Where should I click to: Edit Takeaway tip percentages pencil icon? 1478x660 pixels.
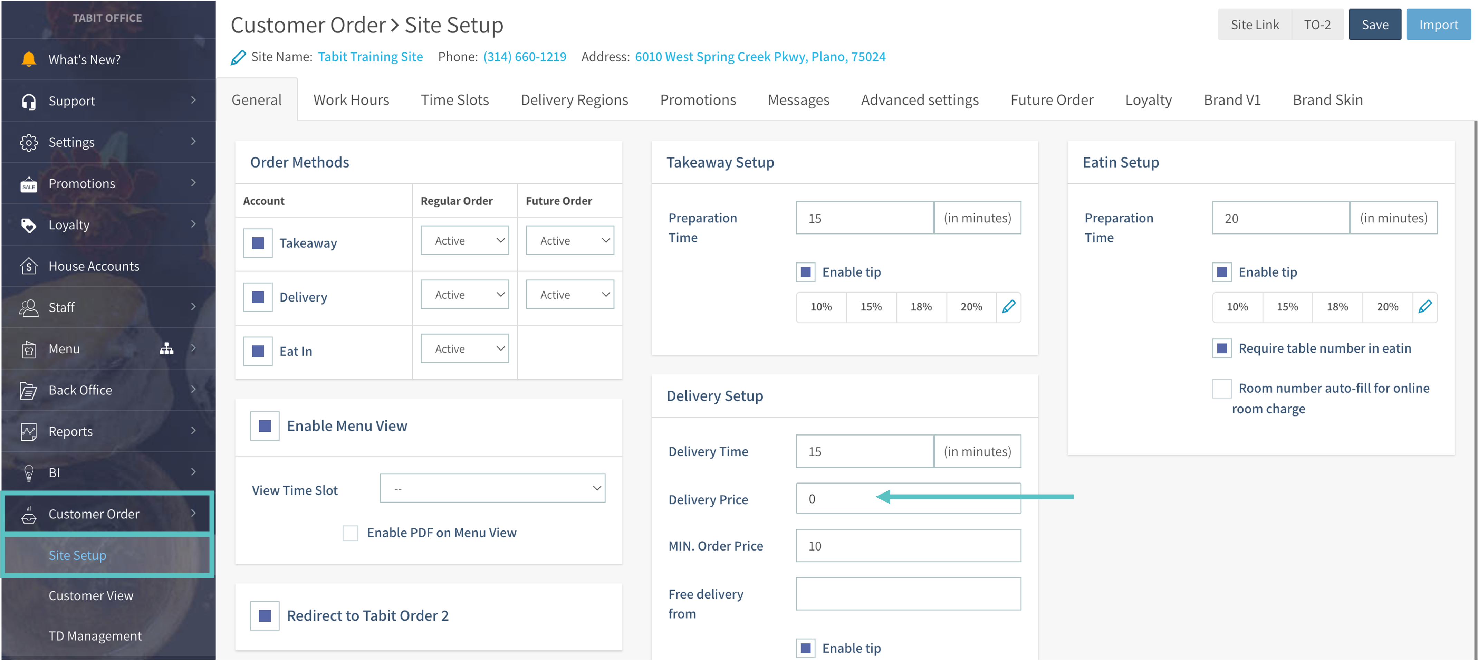[1009, 306]
